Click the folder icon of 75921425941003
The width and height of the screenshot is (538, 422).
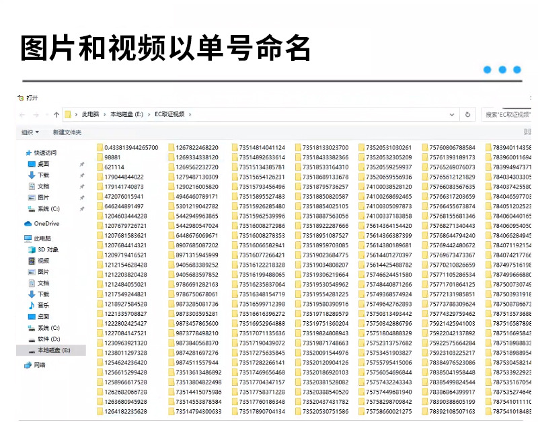tap(425, 323)
